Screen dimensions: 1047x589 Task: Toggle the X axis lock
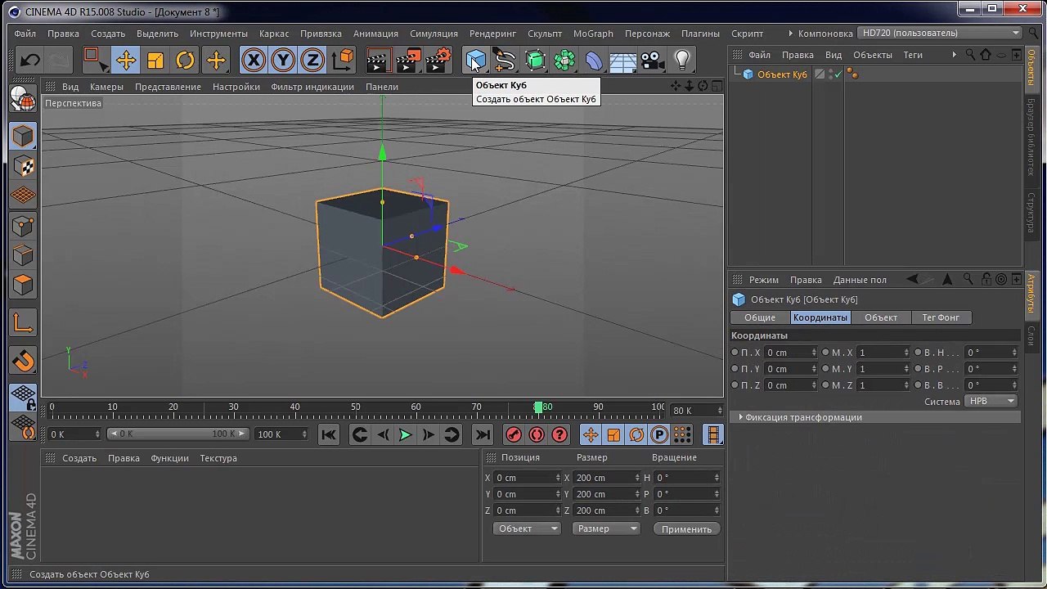point(254,60)
